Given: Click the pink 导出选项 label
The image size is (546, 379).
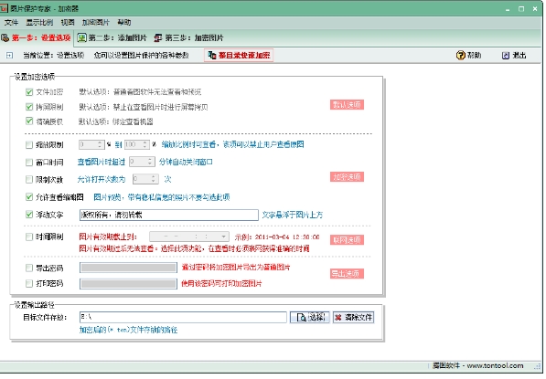Looking at the screenshot, I should point(347,274).
